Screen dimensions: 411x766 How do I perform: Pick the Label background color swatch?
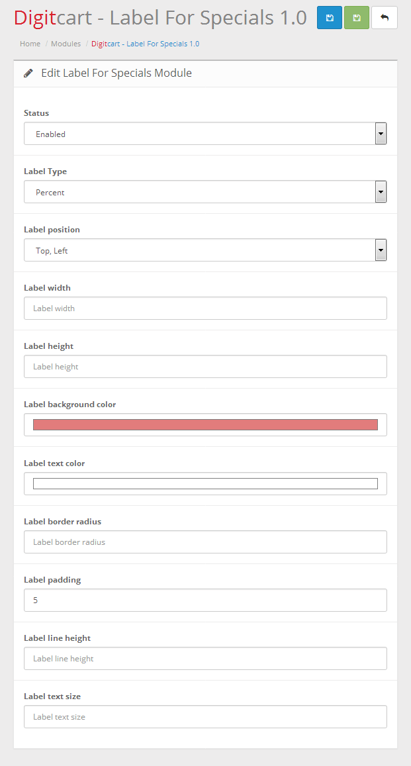pyautogui.click(x=205, y=425)
